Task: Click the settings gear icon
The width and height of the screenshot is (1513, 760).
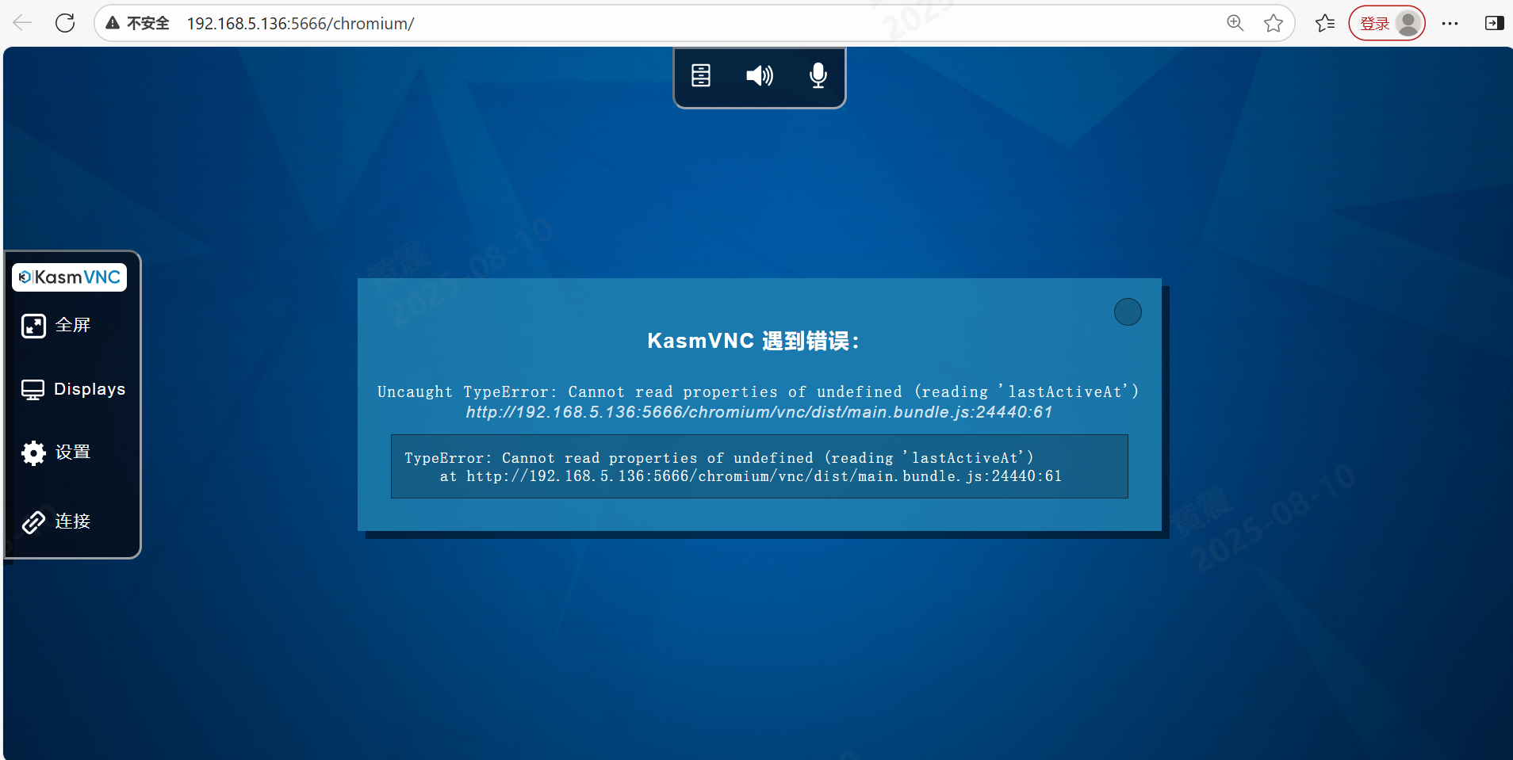Action: point(33,453)
